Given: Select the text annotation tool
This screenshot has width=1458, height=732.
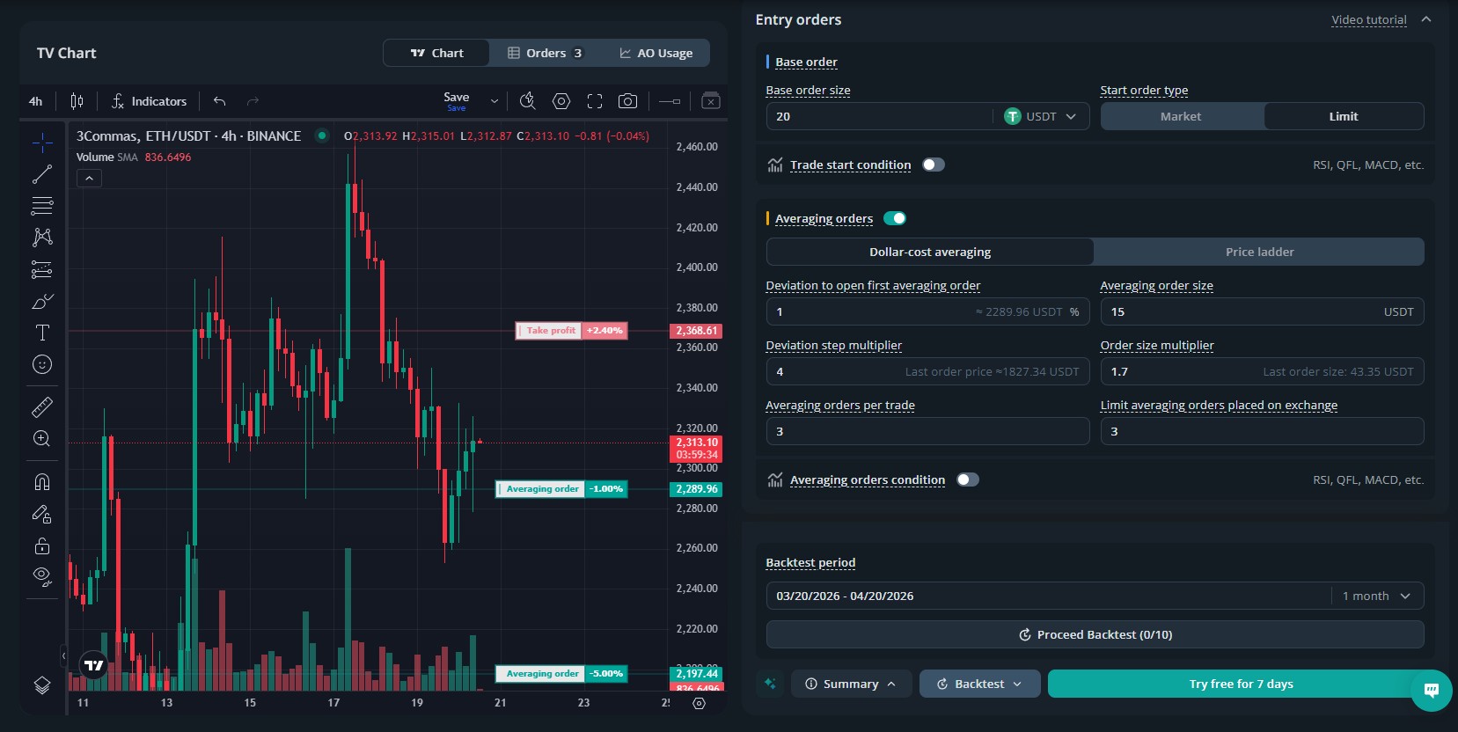Looking at the screenshot, I should pos(42,333).
